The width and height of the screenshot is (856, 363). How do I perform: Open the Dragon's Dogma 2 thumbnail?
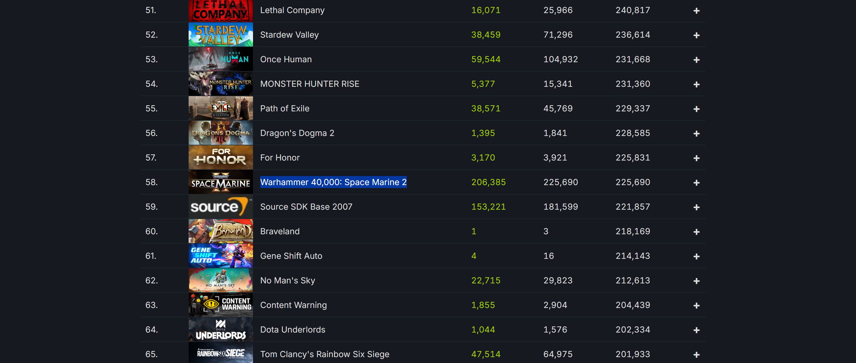221,133
